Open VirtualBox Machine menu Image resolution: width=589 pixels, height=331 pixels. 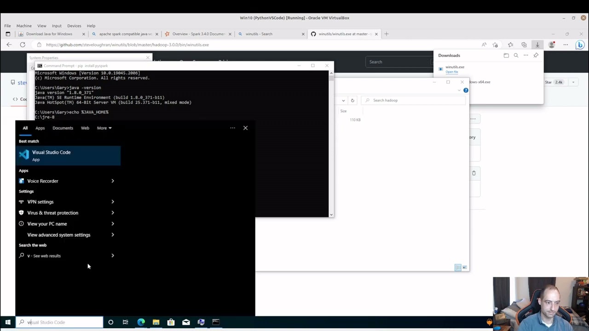point(24,26)
